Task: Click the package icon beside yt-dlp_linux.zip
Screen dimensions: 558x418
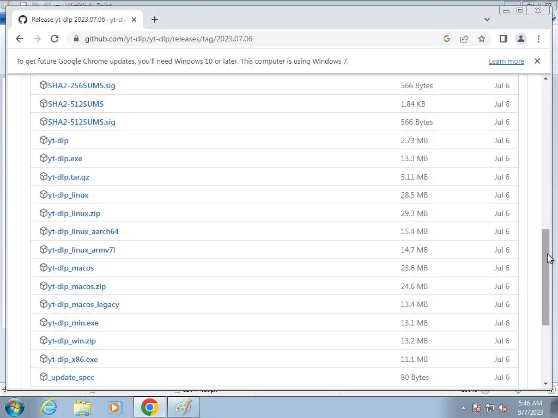Action: [44, 213]
